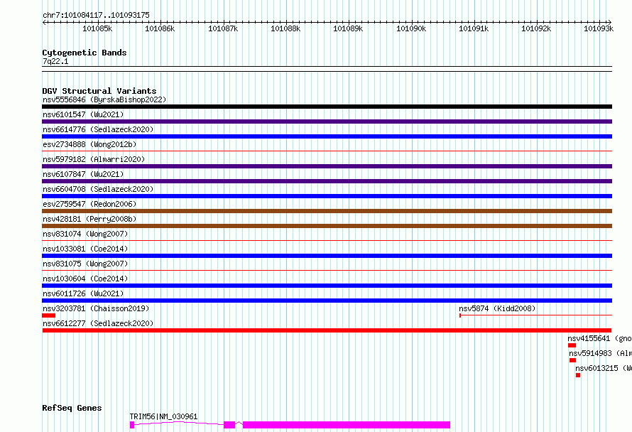Click the nsv6604708 (Sedlazeck2020) label

[98, 189]
